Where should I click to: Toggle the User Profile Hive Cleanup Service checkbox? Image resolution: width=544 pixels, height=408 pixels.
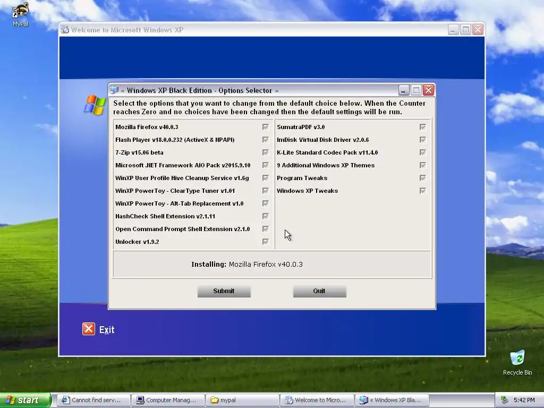[x=266, y=178]
